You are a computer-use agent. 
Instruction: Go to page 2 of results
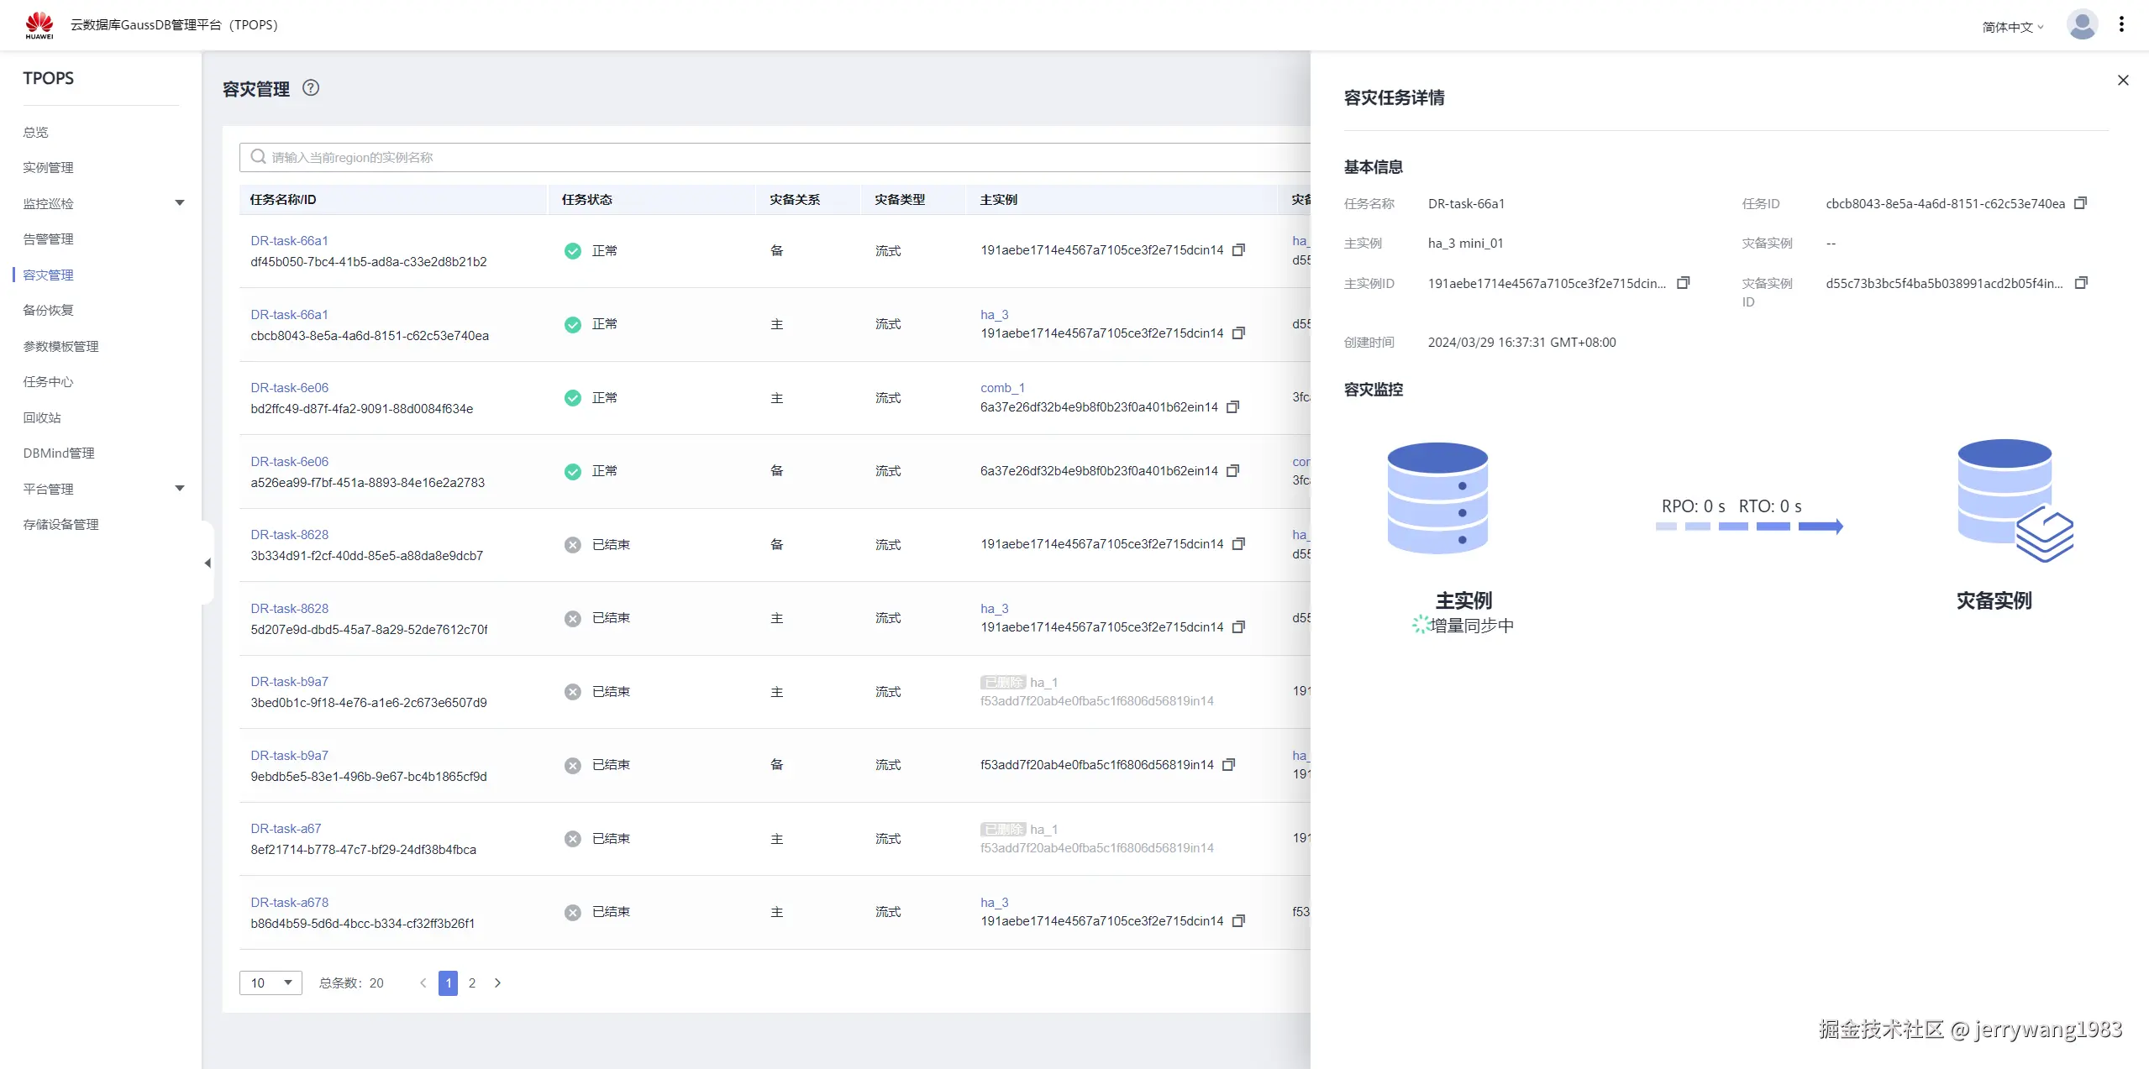pyautogui.click(x=472, y=983)
